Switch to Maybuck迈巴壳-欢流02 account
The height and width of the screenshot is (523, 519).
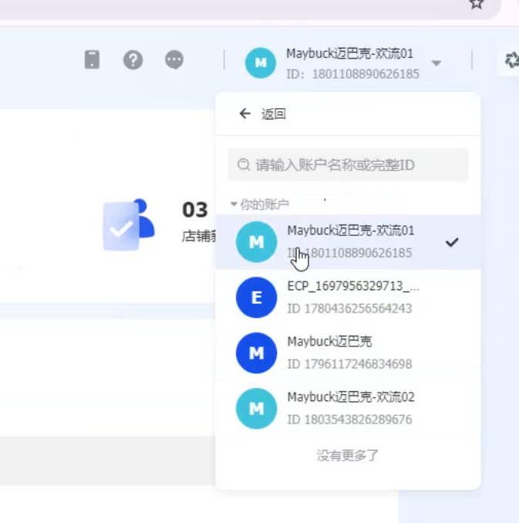[351, 397]
